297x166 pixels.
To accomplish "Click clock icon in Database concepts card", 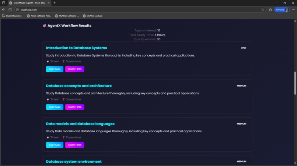I will pos(48,99).
